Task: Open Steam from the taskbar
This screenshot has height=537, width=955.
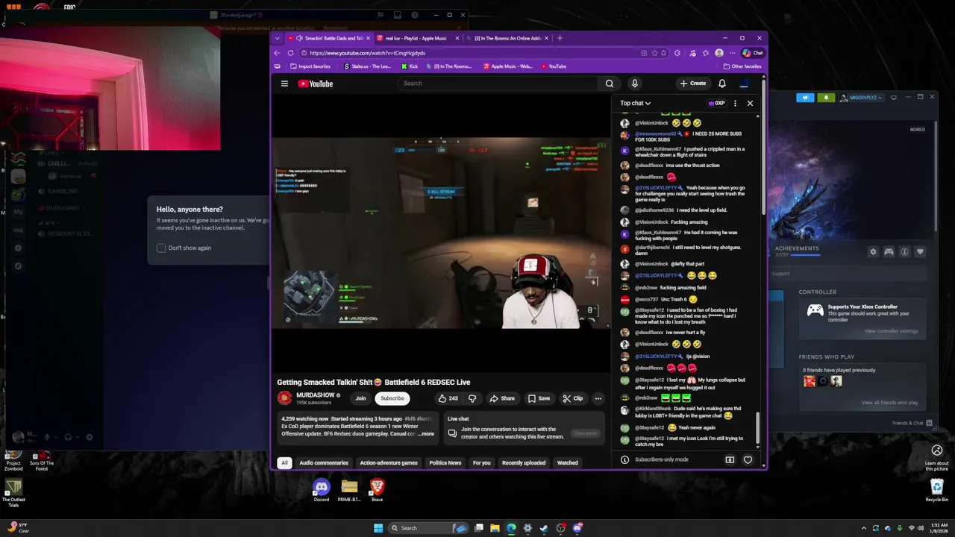Action: 544,528
